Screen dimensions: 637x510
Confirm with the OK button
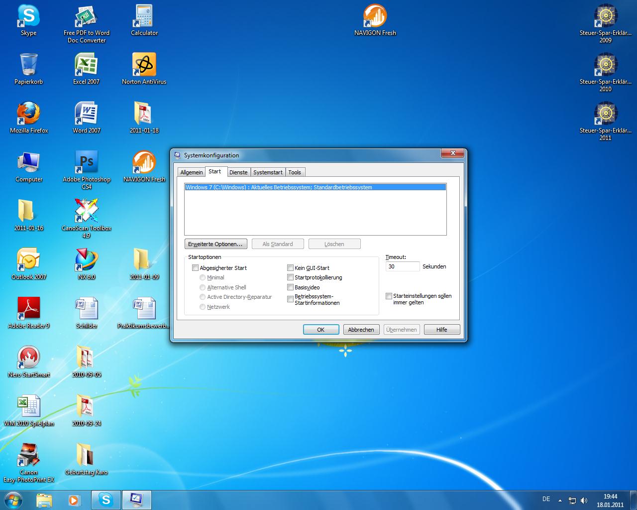(x=321, y=330)
